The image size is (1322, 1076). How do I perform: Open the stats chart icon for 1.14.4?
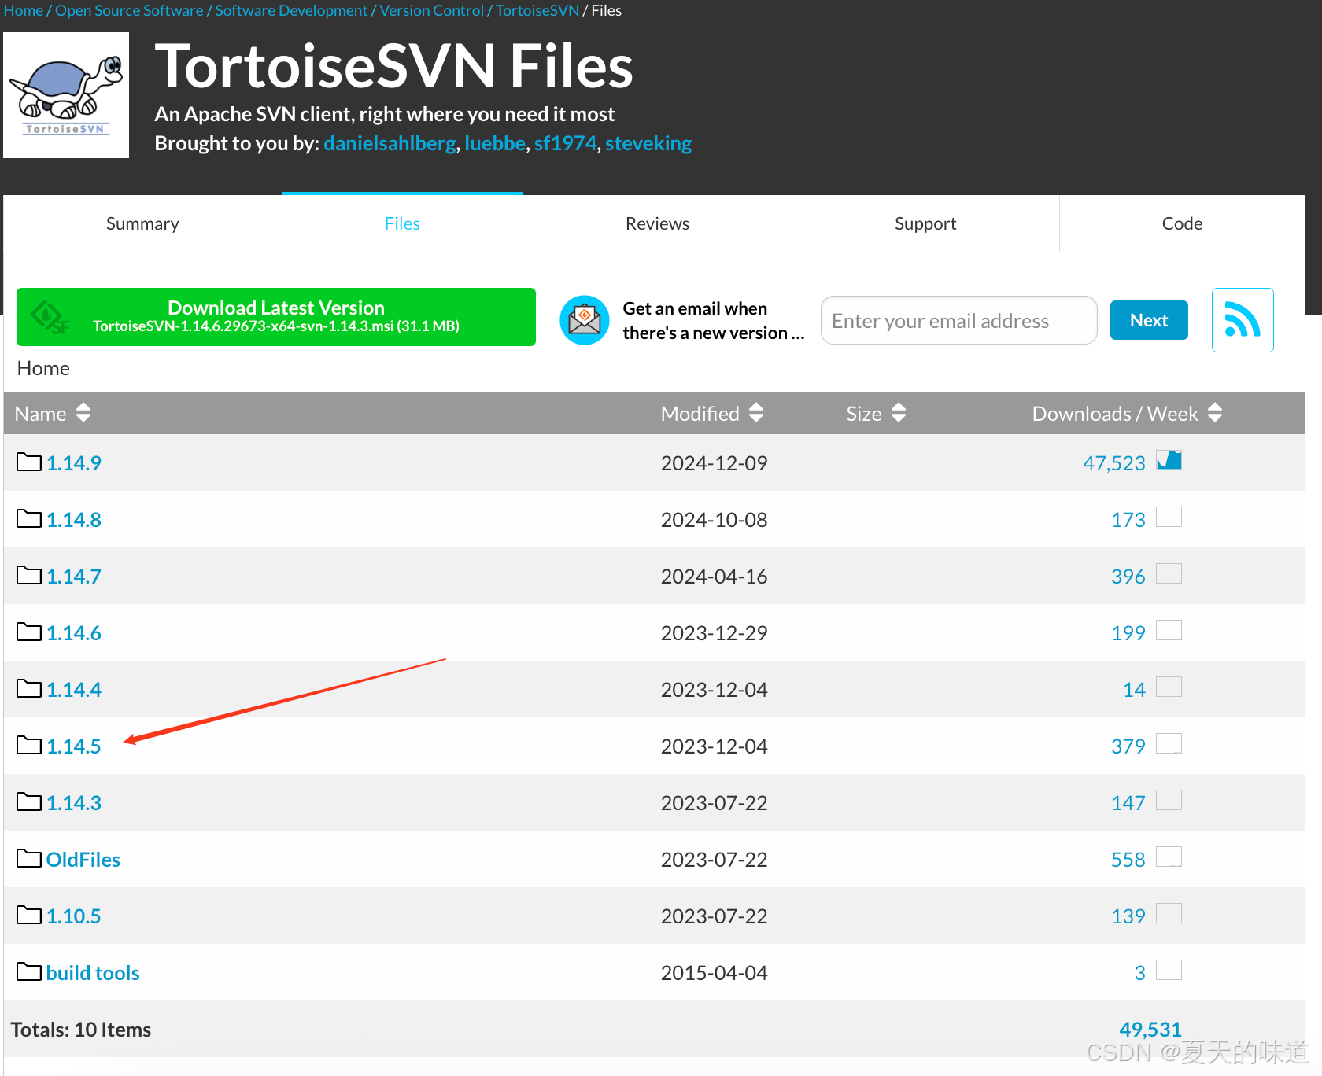click(x=1169, y=687)
